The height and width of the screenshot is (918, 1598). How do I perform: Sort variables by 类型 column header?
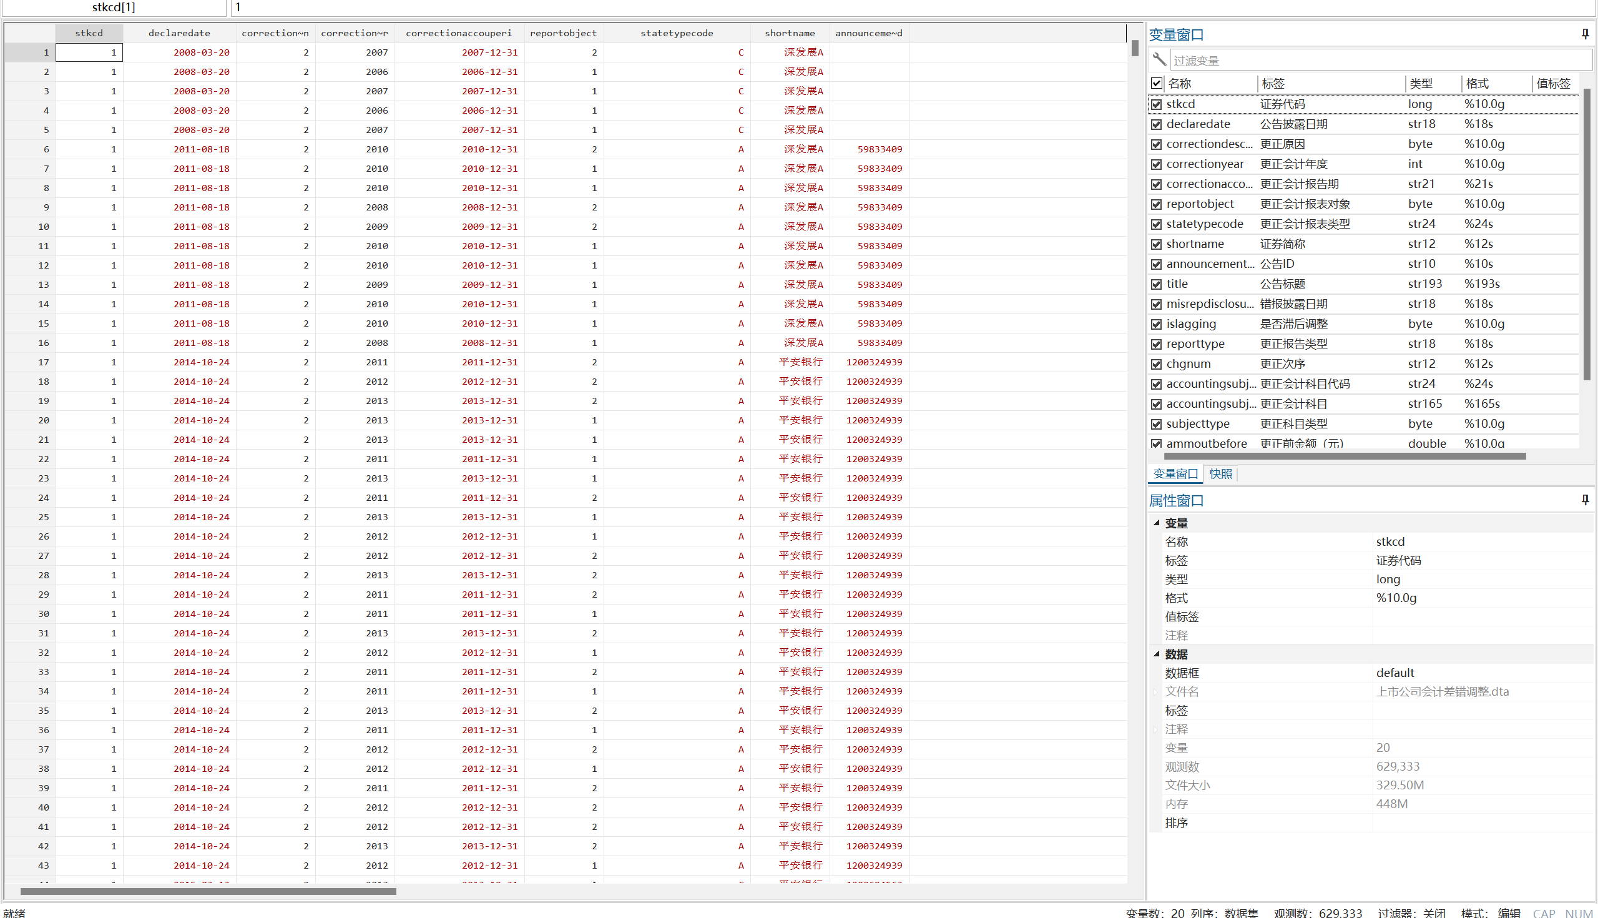1421,83
